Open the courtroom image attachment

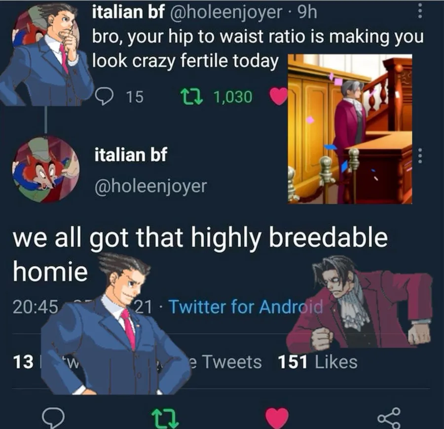click(x=350, y=129)
